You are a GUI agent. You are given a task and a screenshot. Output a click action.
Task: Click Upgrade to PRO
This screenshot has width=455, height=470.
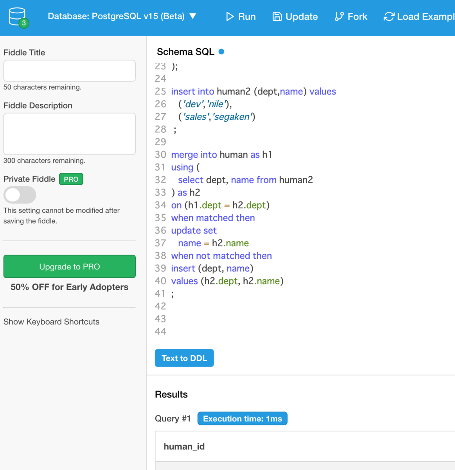[69, 266]
